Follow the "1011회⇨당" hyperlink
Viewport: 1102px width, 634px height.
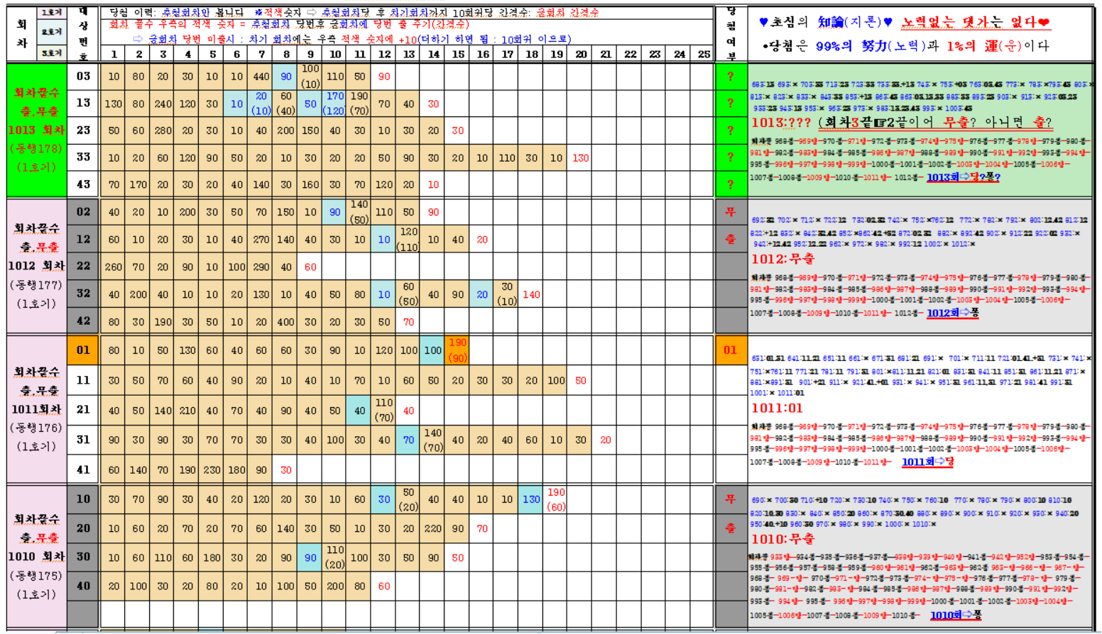click(927, 462)
